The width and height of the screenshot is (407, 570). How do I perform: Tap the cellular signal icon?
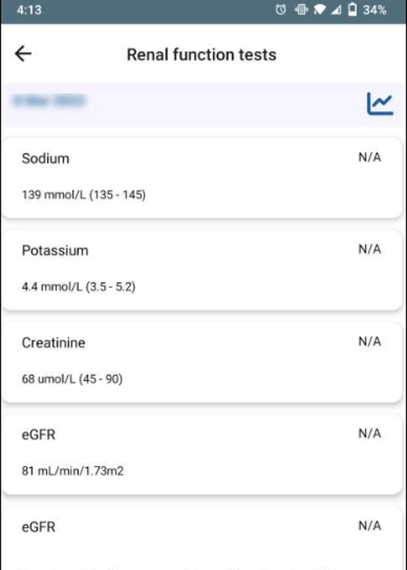[336, 11]
